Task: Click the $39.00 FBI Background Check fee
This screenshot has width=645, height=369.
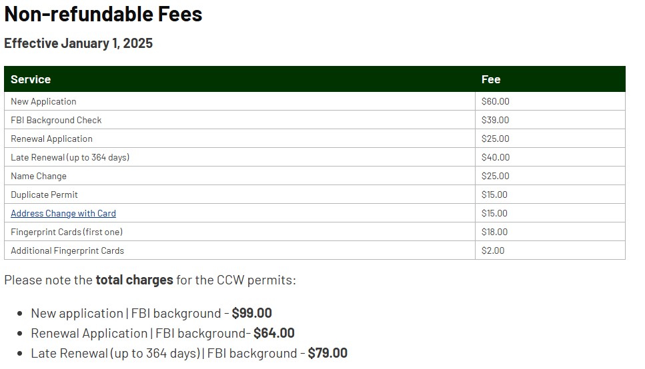Action: 495,121
